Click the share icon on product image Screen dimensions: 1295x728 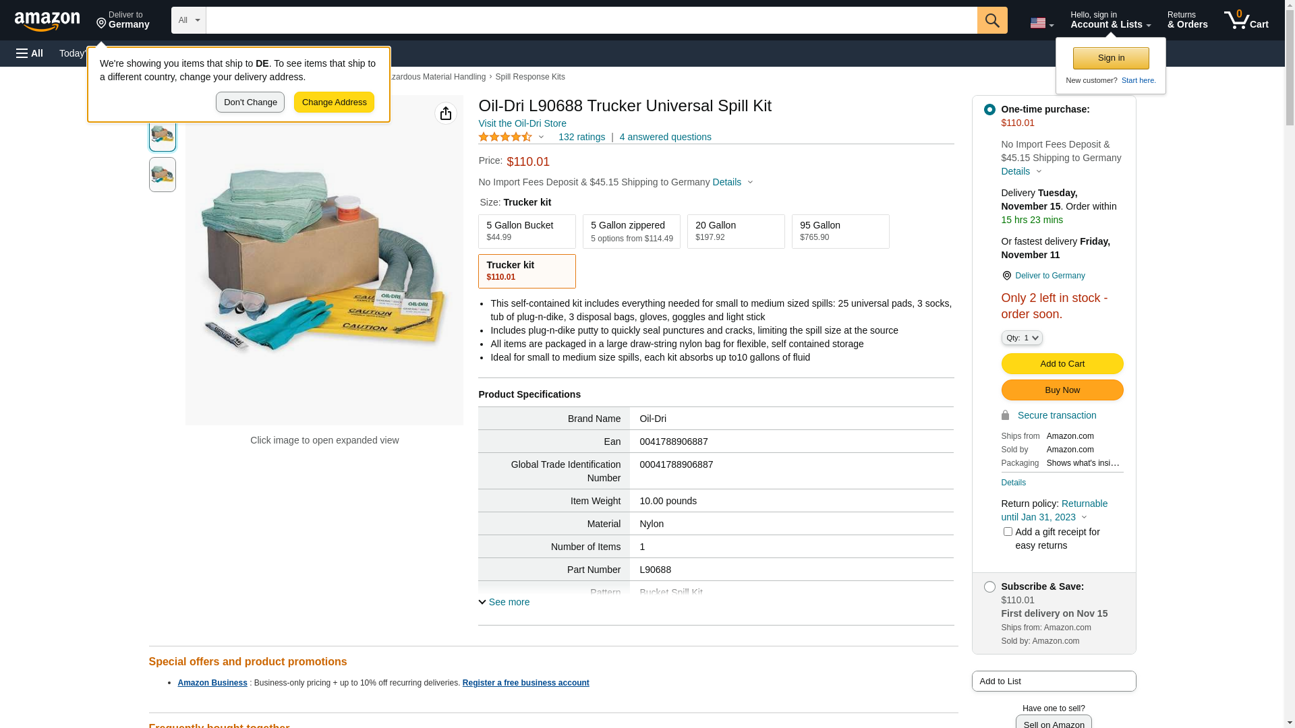[446, 113]
